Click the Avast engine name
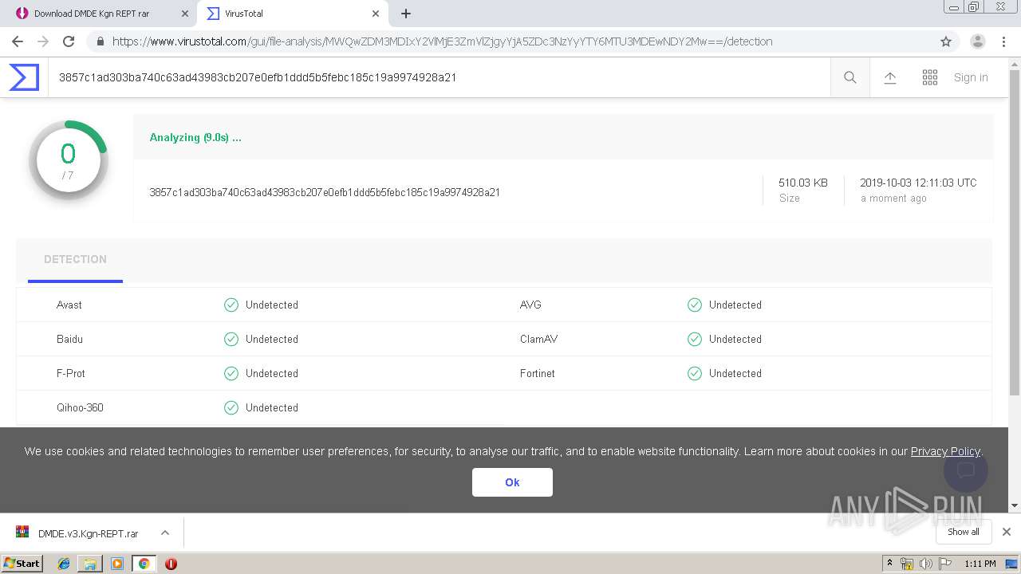Screen dimensions: 1021x574 (69, 305)
